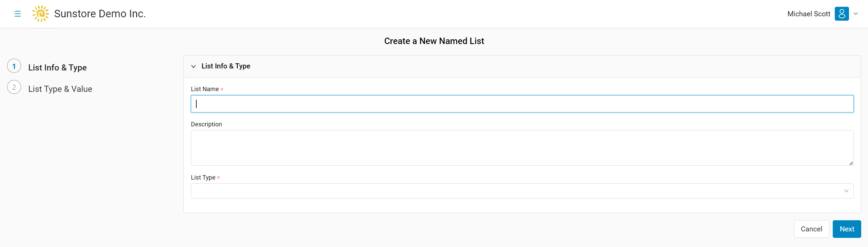Viewport: 868px width, 247px height.
Task: Click the Next button
Action: click(847, 229)
